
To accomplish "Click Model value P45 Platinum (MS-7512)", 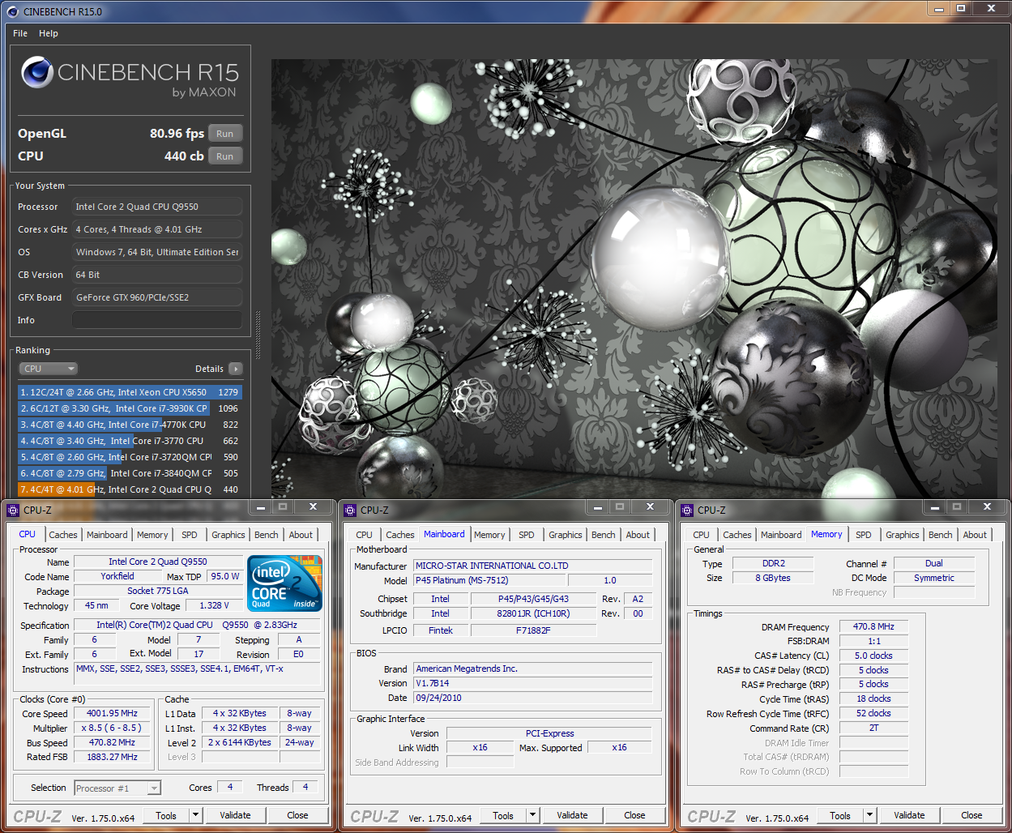I will tap(489, 580).
